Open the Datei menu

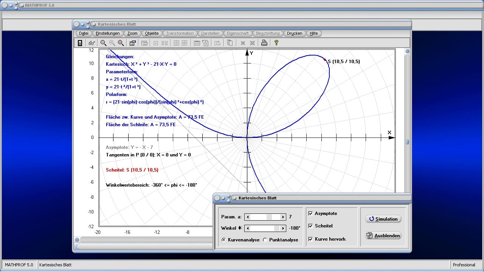pos(84,33)
